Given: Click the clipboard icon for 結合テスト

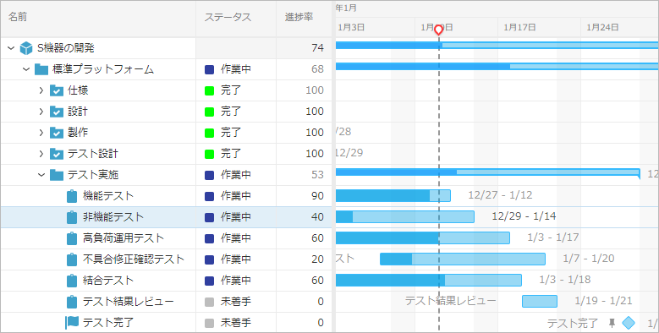Looking at the screenshot, I should (72, 280).
